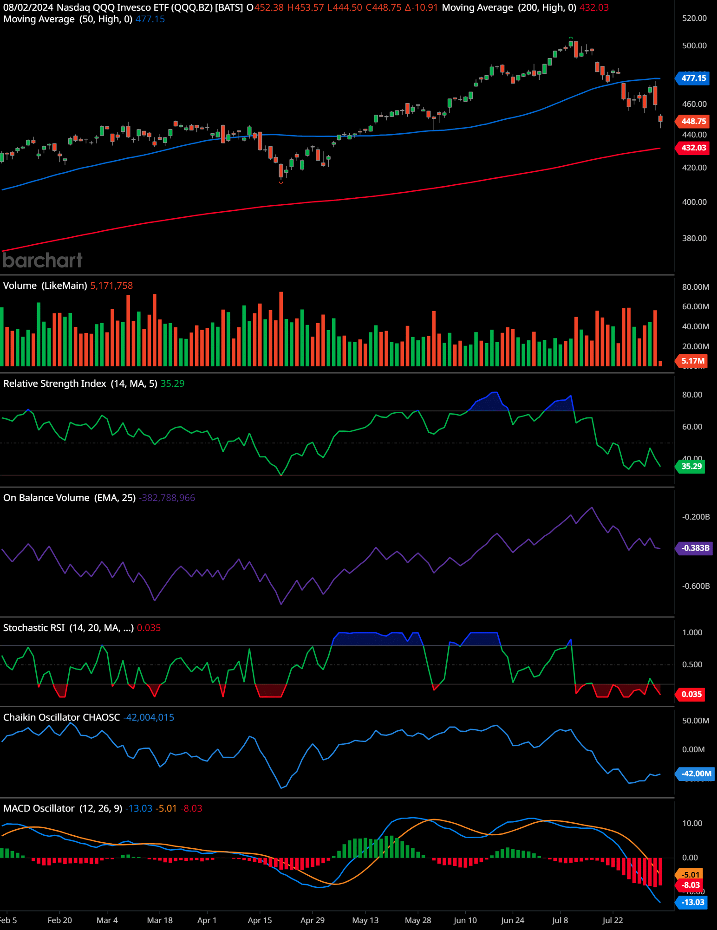717x930 pixels.
Task: Click the 80.00M volume axis label
Action: pyautogui.click(x=695, y=287)
